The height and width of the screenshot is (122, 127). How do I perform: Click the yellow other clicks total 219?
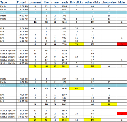[92, 66]
